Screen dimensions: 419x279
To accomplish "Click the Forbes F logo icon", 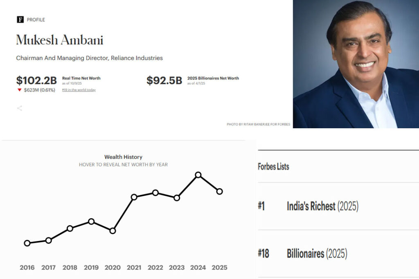I will (20, 20).
